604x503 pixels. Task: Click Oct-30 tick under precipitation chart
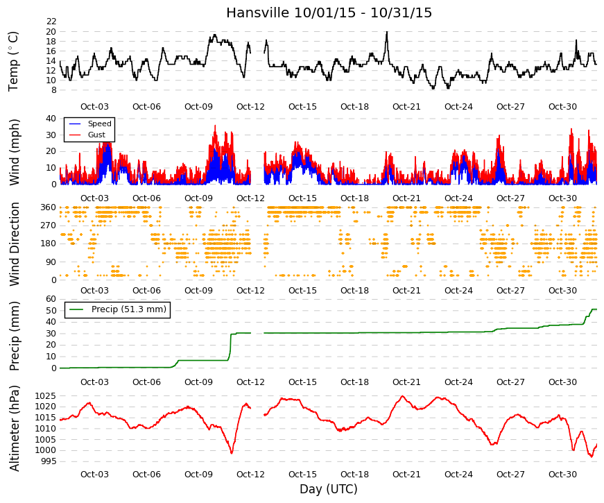(562, 382)
